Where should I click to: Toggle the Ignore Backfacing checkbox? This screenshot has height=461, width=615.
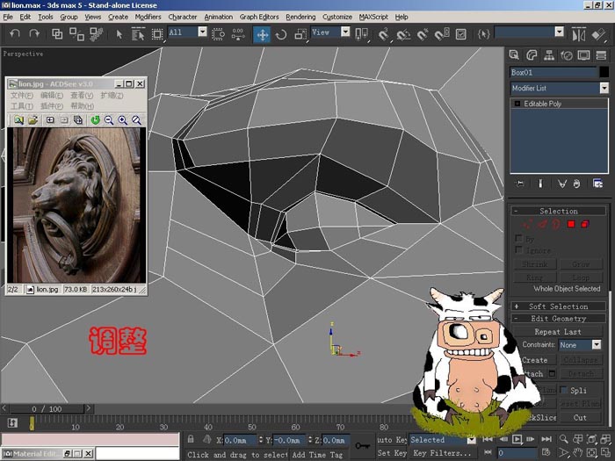click(x=518, y=249)
